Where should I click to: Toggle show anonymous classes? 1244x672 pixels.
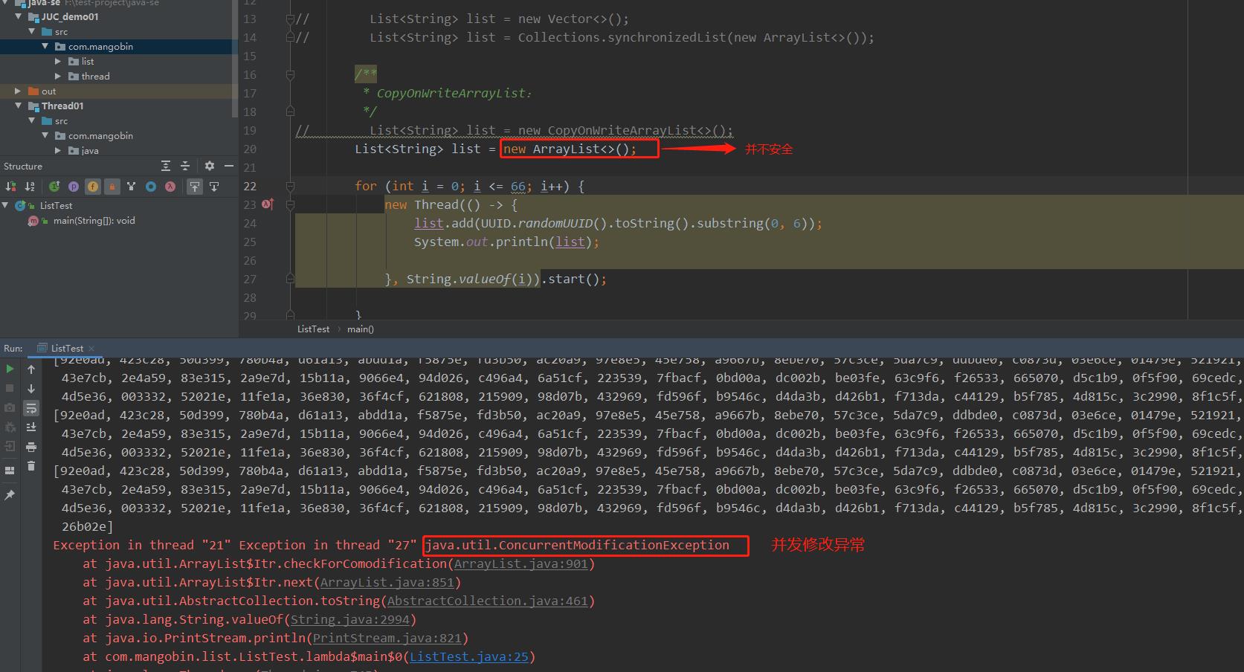[151, 187]
